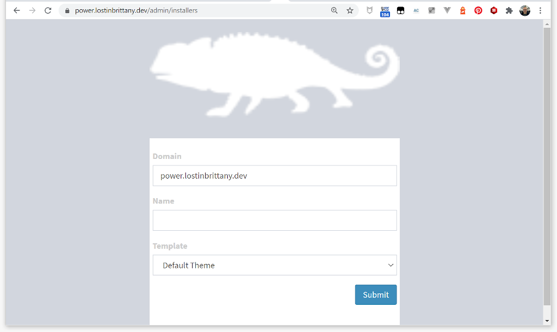Screen dimensions: 557x332
Task: Bookmark this page with the star icon
Action: pyautogui.click(x=350, y=10)
